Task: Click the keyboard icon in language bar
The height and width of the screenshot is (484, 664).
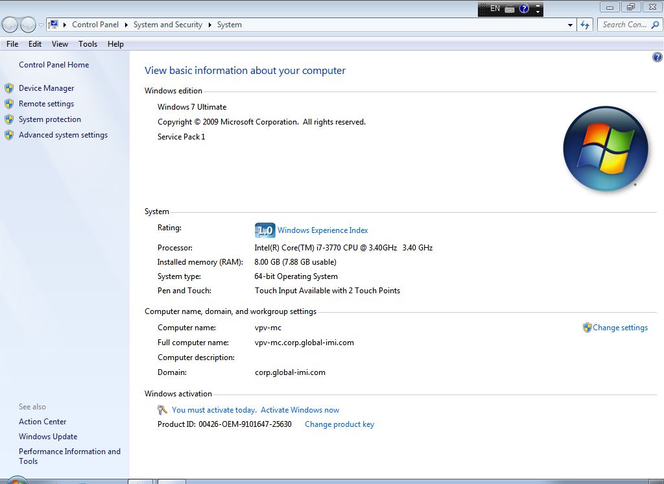Action: point(510,9)
